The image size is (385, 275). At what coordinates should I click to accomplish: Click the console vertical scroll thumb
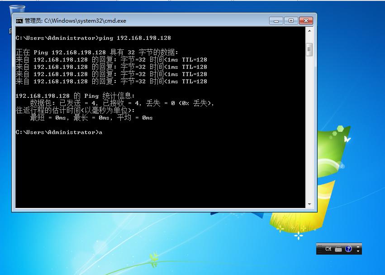[309, 49]
